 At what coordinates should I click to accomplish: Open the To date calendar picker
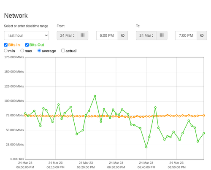point(162,35)
